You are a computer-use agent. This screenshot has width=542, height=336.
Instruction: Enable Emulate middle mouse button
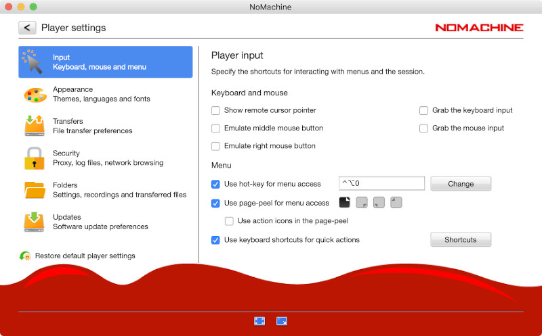point(216,128)
